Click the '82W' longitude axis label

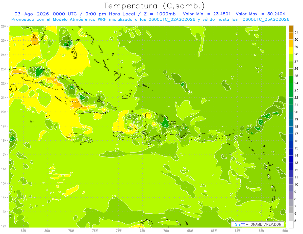coord(23,230)
